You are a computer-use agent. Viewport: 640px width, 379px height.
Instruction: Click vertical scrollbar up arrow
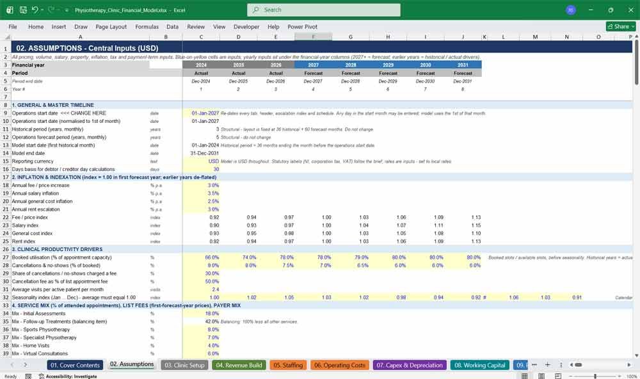[x=636, y=37]
